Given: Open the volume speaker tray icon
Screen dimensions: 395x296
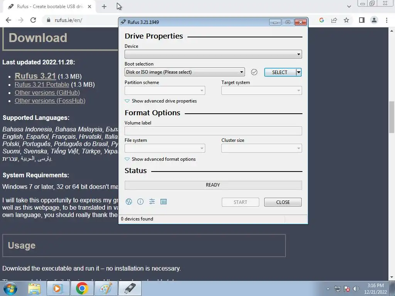Looking at the screenshot, I should (356, 289).
